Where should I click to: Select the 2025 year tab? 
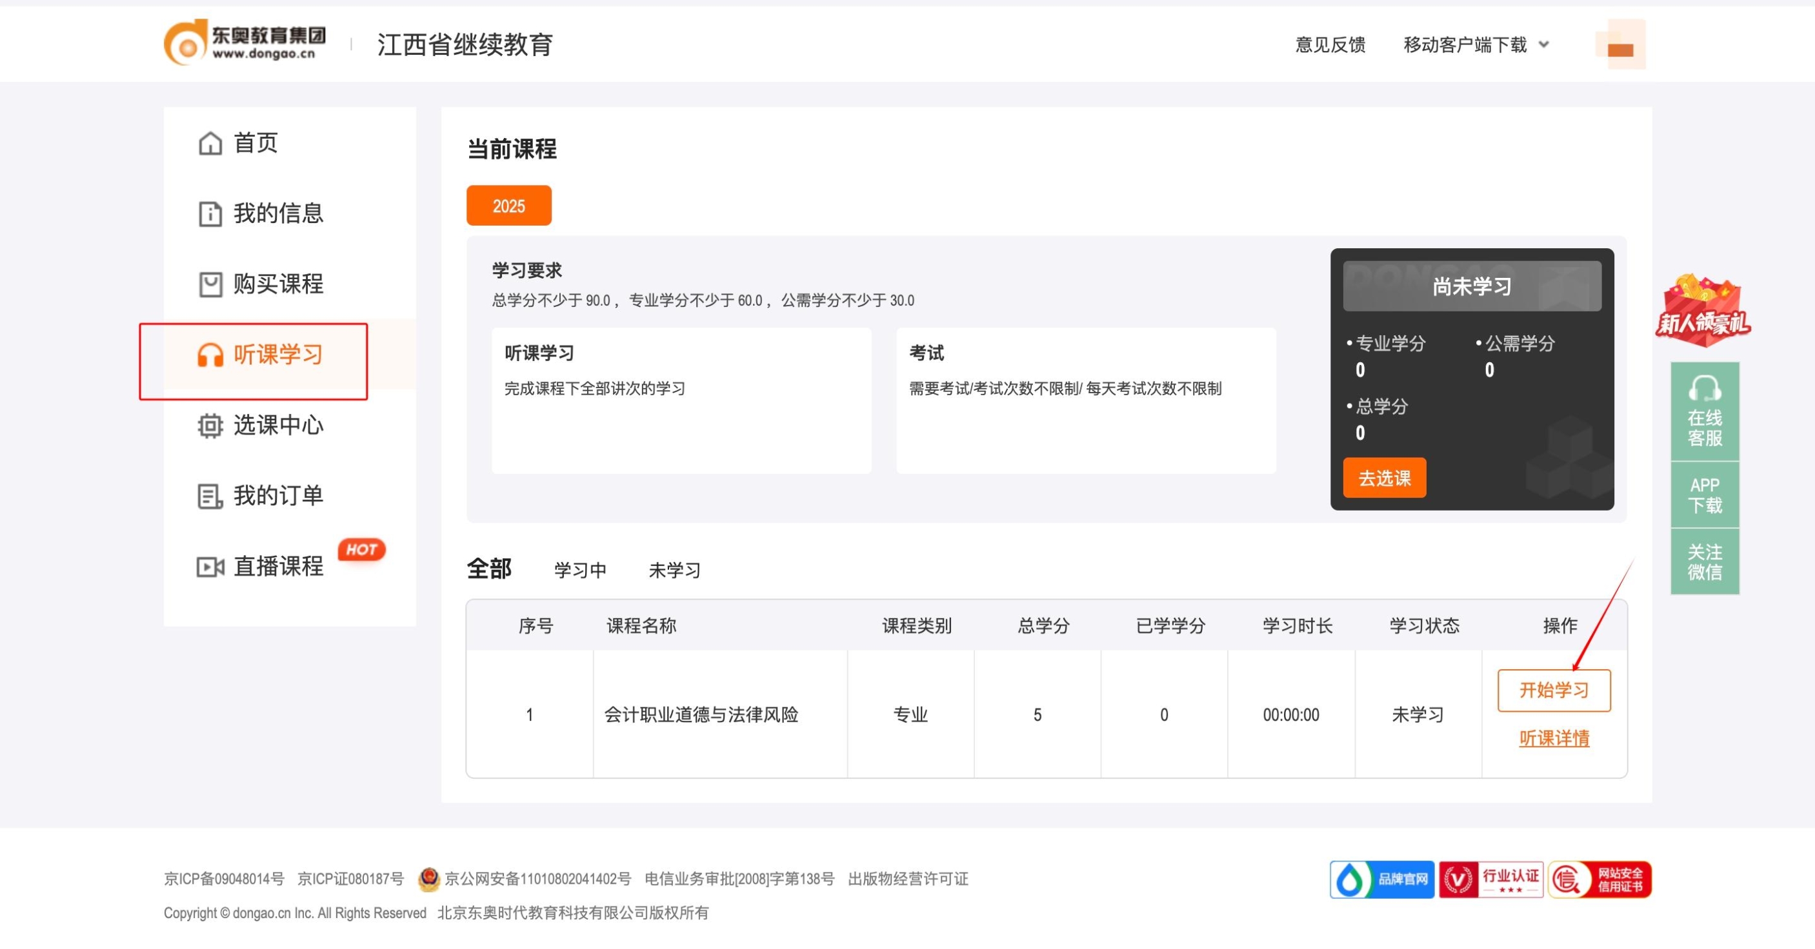(x=508, y=205)
